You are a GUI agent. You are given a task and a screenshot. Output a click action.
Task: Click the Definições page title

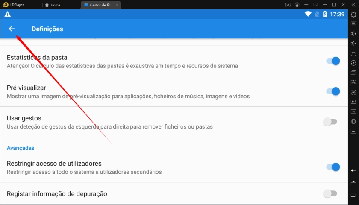click(x=47, y=29)
